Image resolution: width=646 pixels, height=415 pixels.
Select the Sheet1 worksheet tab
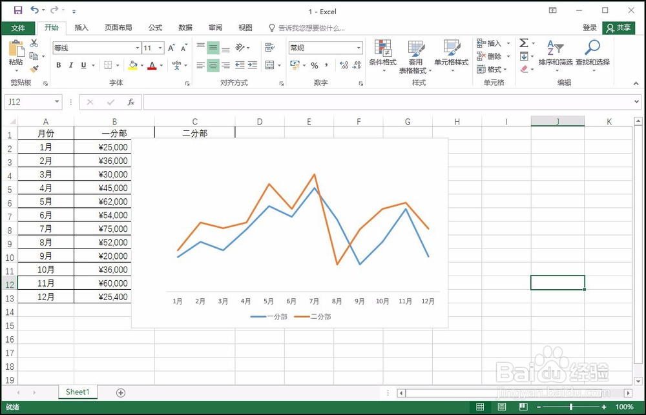[77, 392]
